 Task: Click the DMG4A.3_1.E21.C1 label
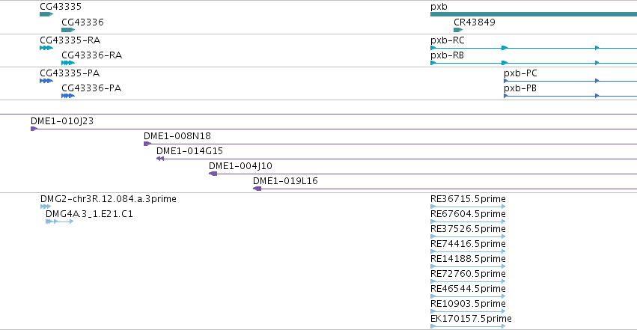[89, 214]
